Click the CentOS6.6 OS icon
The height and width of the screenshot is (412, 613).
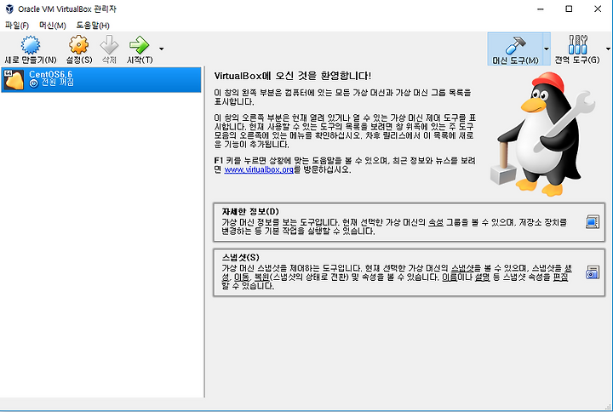pos(14,80)
